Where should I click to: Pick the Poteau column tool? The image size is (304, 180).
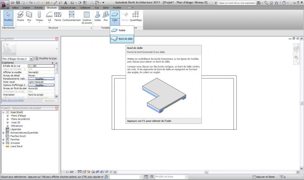(x=40, y=17)
